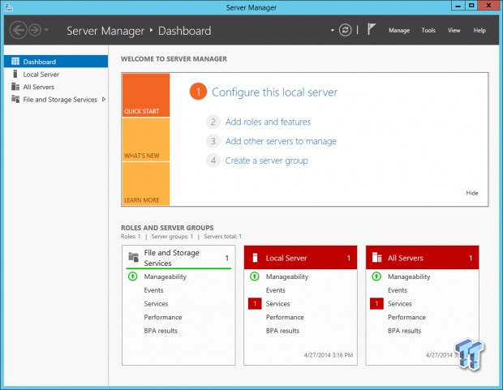
Task: Click green manageability icon in All Servers tile
Action: [x=376, y=276]
